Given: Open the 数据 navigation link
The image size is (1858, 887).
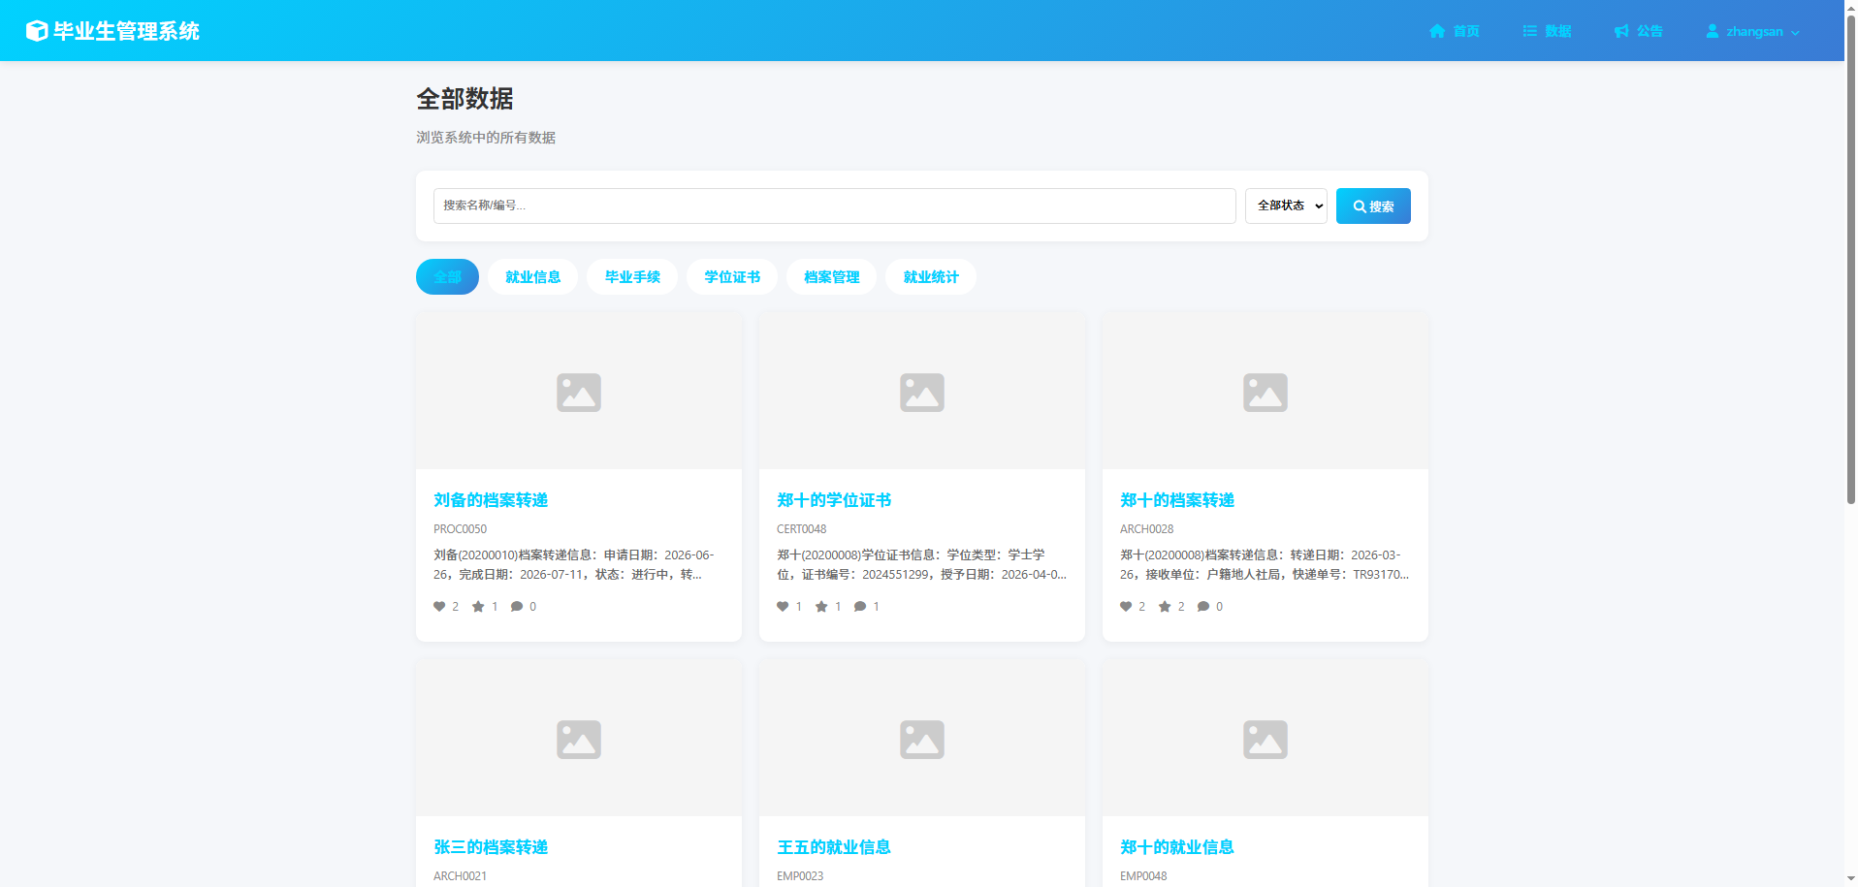Looking at the screenshot, I should tap(1547, 31).
